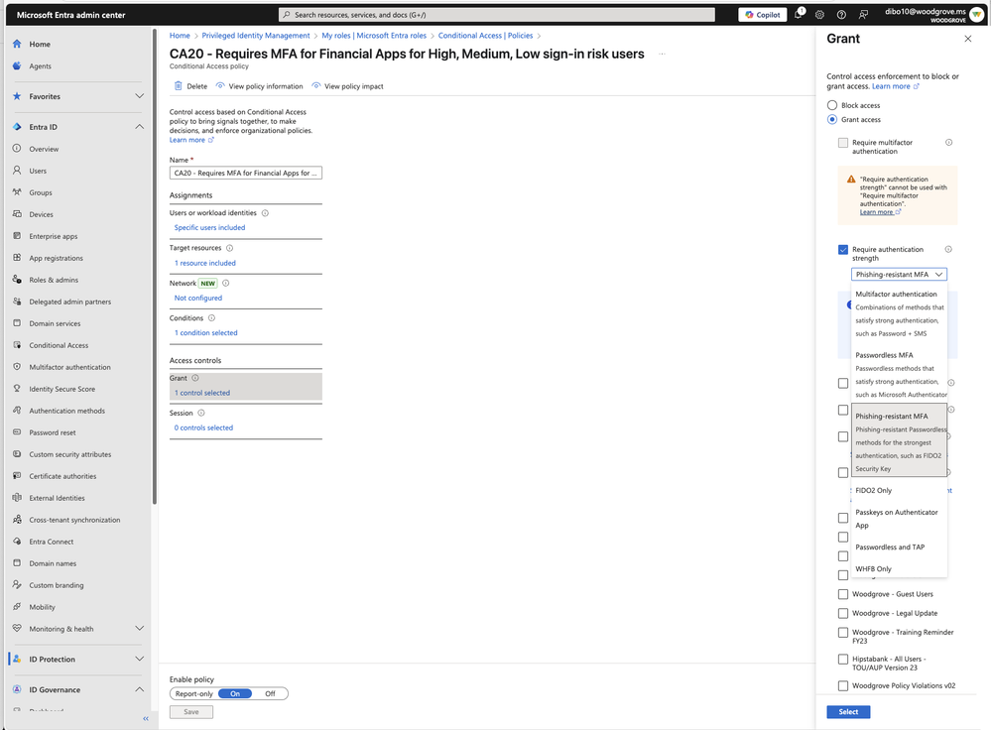991x730 pixels.
Task: Expand Monitoring & health chevron
Action: point(139,628)
